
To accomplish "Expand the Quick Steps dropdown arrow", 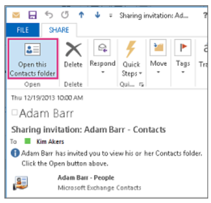I will pyautogui.click(x=140, y=73).
